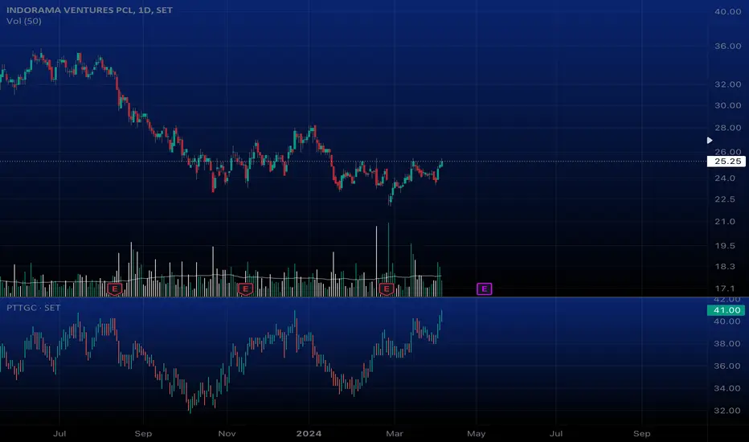Click the PTTGC · SET pane label
Image resolution: width=749 pixels, height=442 pixels.
(34, 308)
